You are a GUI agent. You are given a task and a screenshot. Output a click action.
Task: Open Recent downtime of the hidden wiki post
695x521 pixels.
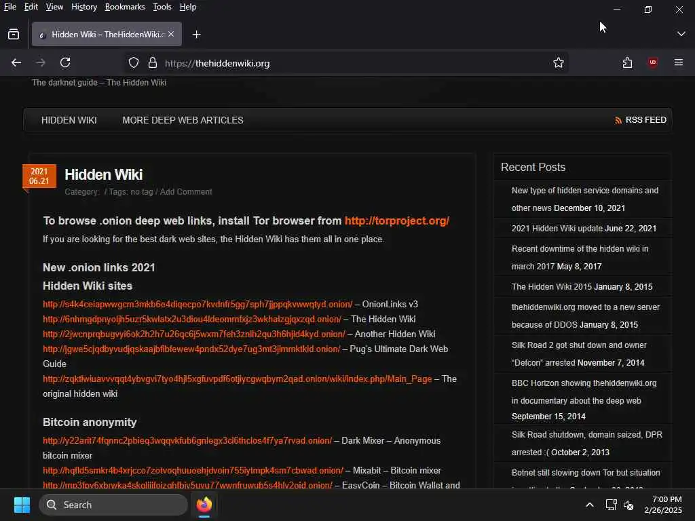580,257
